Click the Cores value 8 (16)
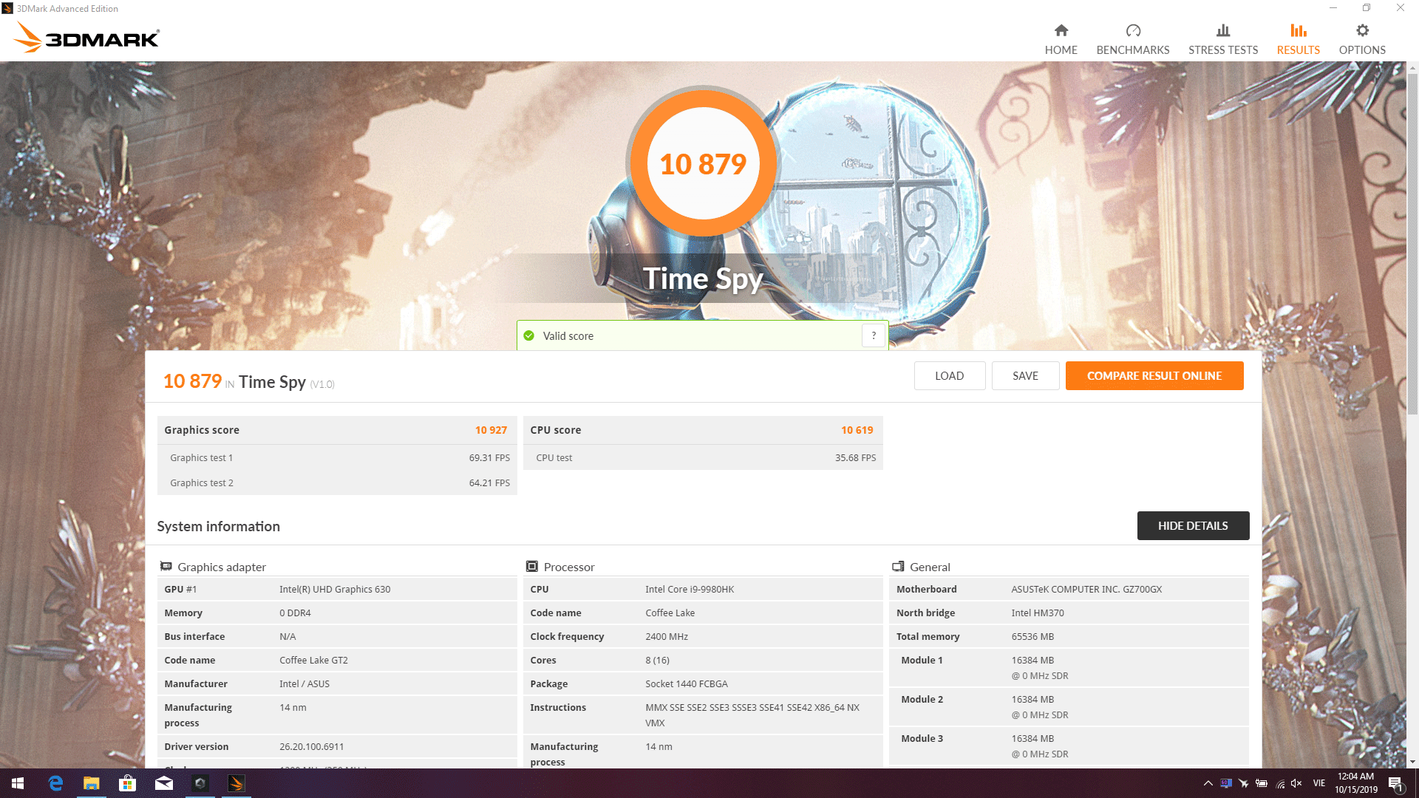Image resolution: width=1419 pixels, height=798 pixels. tap(657, 660)
